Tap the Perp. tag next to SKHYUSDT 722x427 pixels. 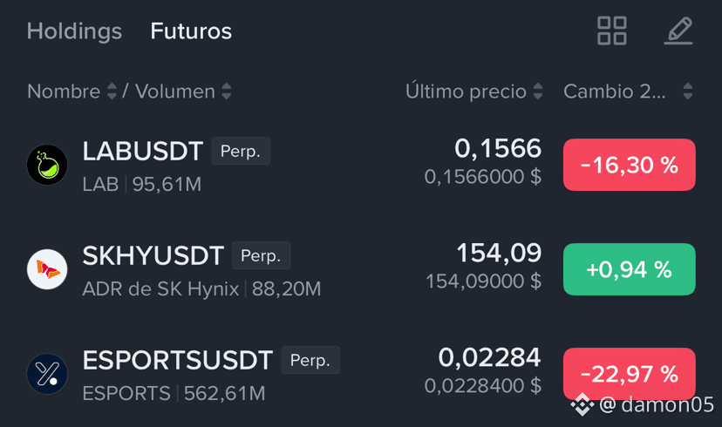pyautogui.click(x=261, y=255)
